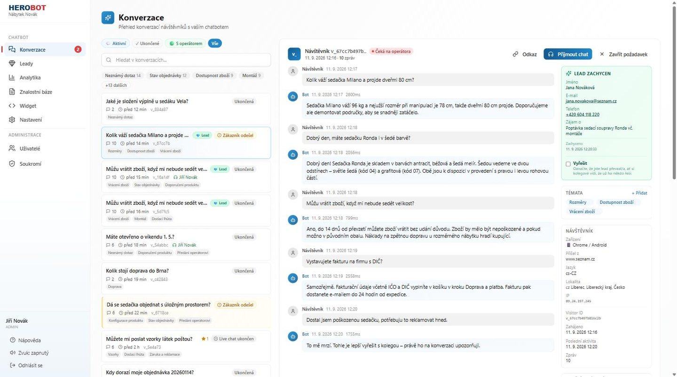This screenshot has width=677, height=377.
Task: Click the Dostupnost zboží tag in Témata
Action: click(x=616, y=202)
